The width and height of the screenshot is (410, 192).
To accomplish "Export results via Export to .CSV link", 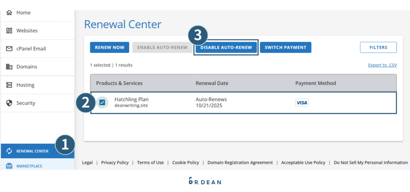I will click(x=382, y=65).
